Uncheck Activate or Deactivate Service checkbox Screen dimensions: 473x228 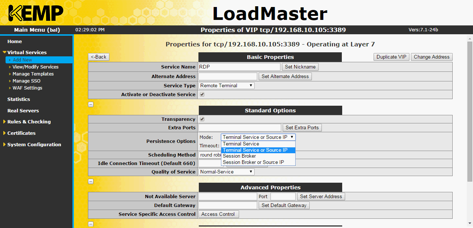coord(202,95)
